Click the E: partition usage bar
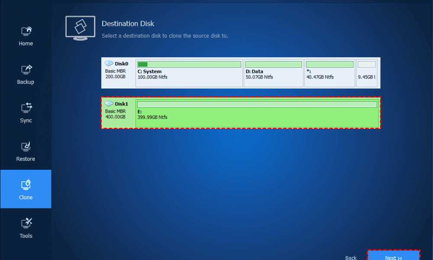The image size is (433, 260). coord(257,104)
